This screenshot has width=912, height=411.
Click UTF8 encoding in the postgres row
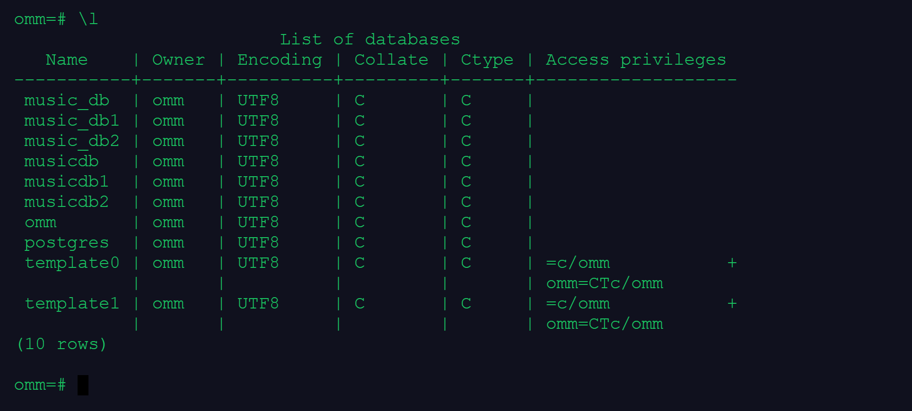pyautogui.click(x=258, y=243)
